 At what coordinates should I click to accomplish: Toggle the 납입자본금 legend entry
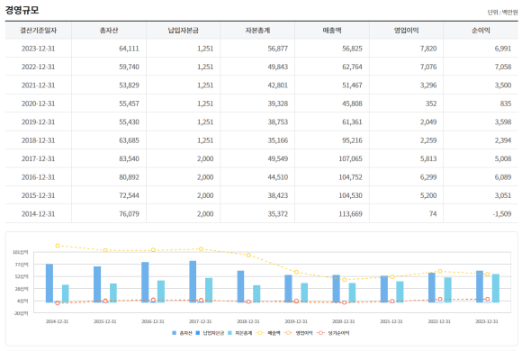tap(210, 333)
